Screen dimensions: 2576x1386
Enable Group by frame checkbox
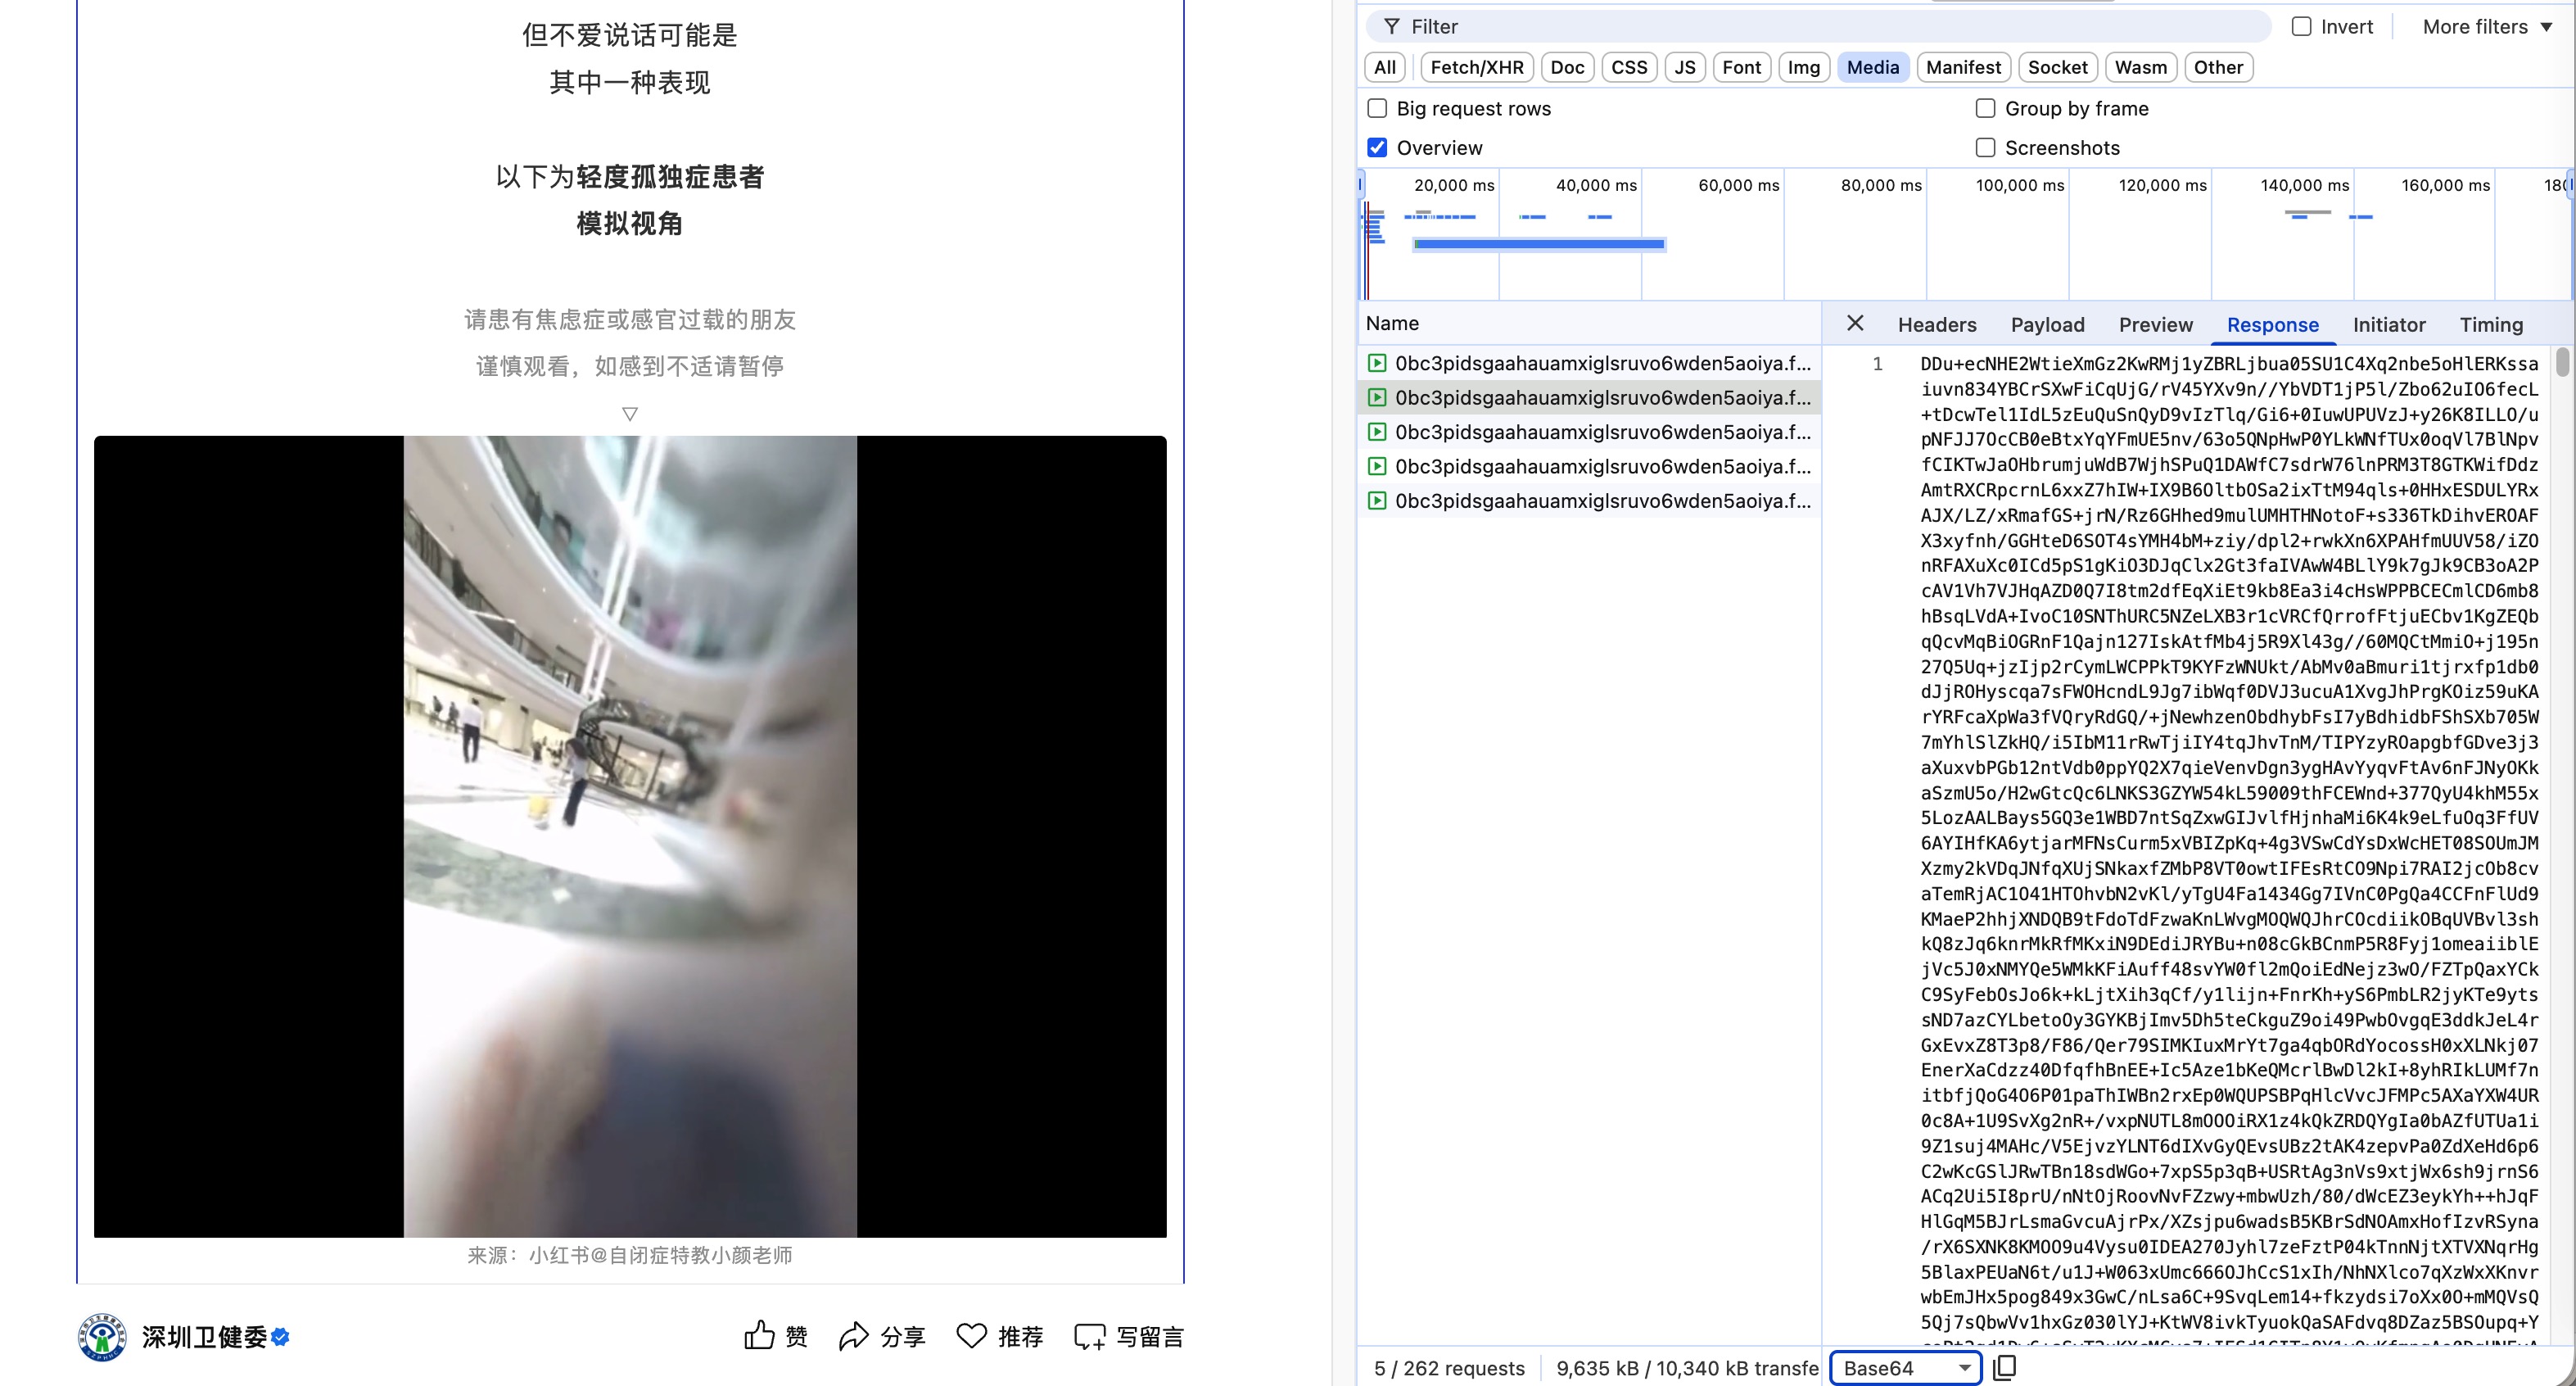(x=1985, y=108)
